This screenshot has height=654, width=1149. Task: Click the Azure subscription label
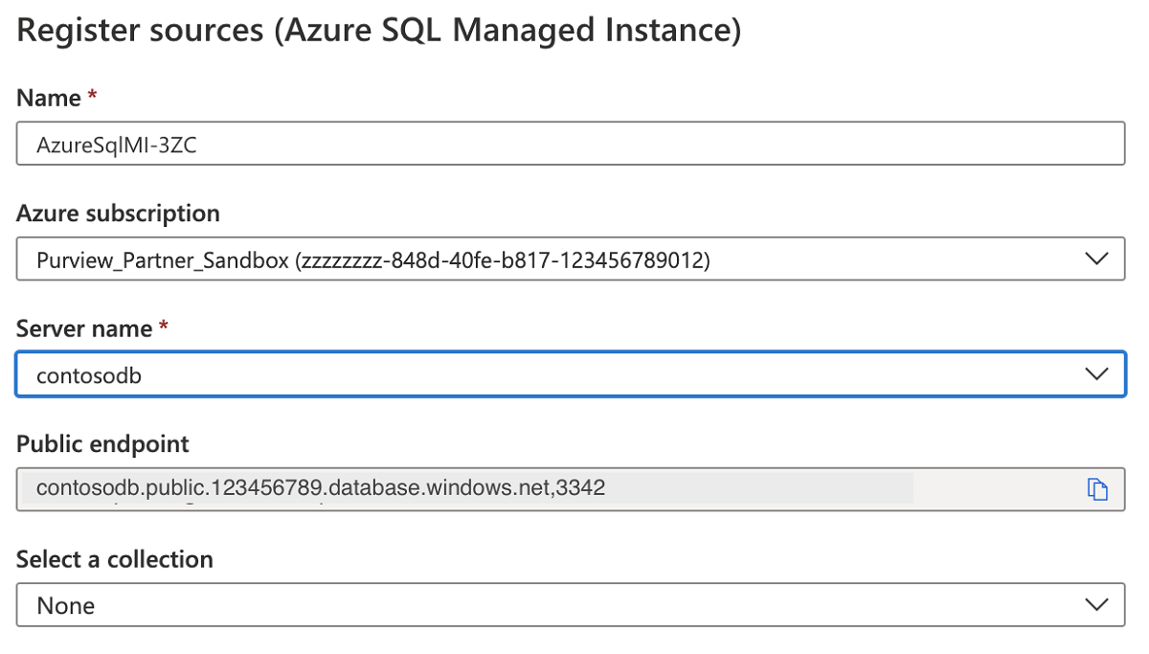tap(118, 213)
